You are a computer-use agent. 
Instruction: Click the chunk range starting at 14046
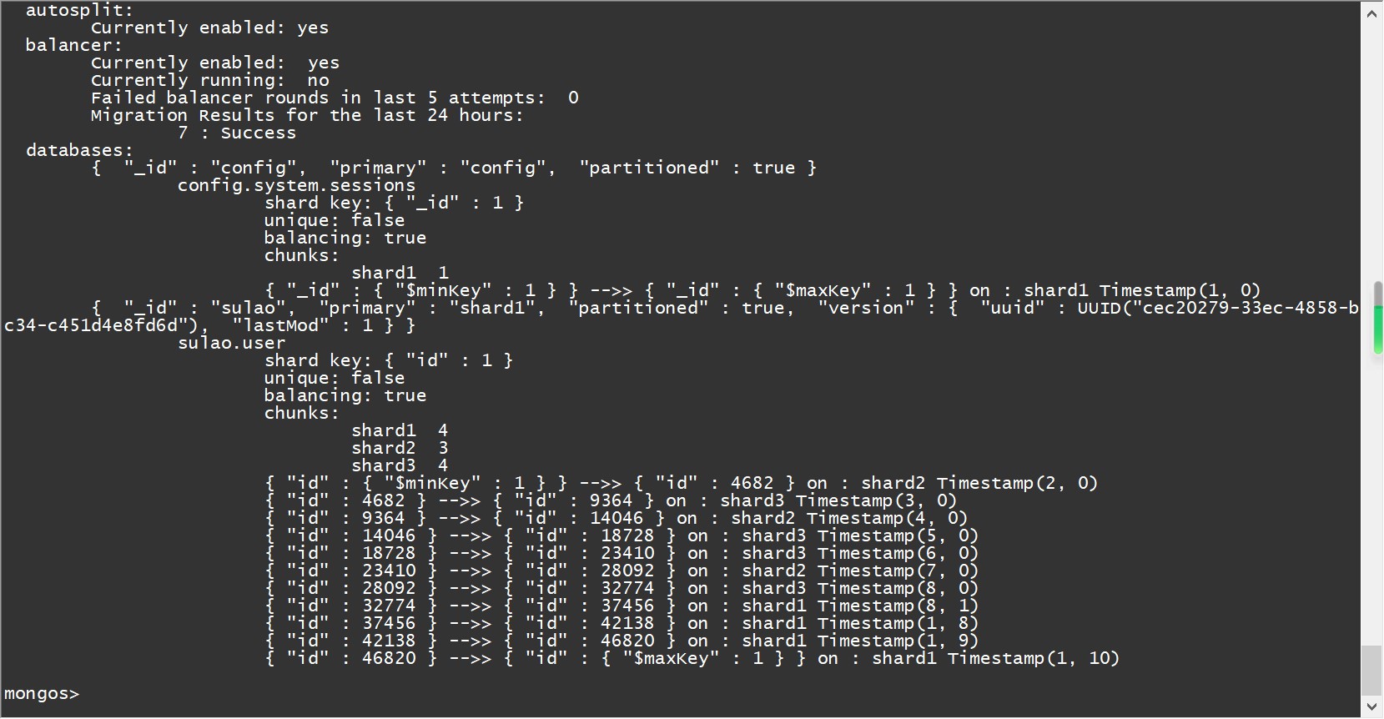click(x=622, y=535)
